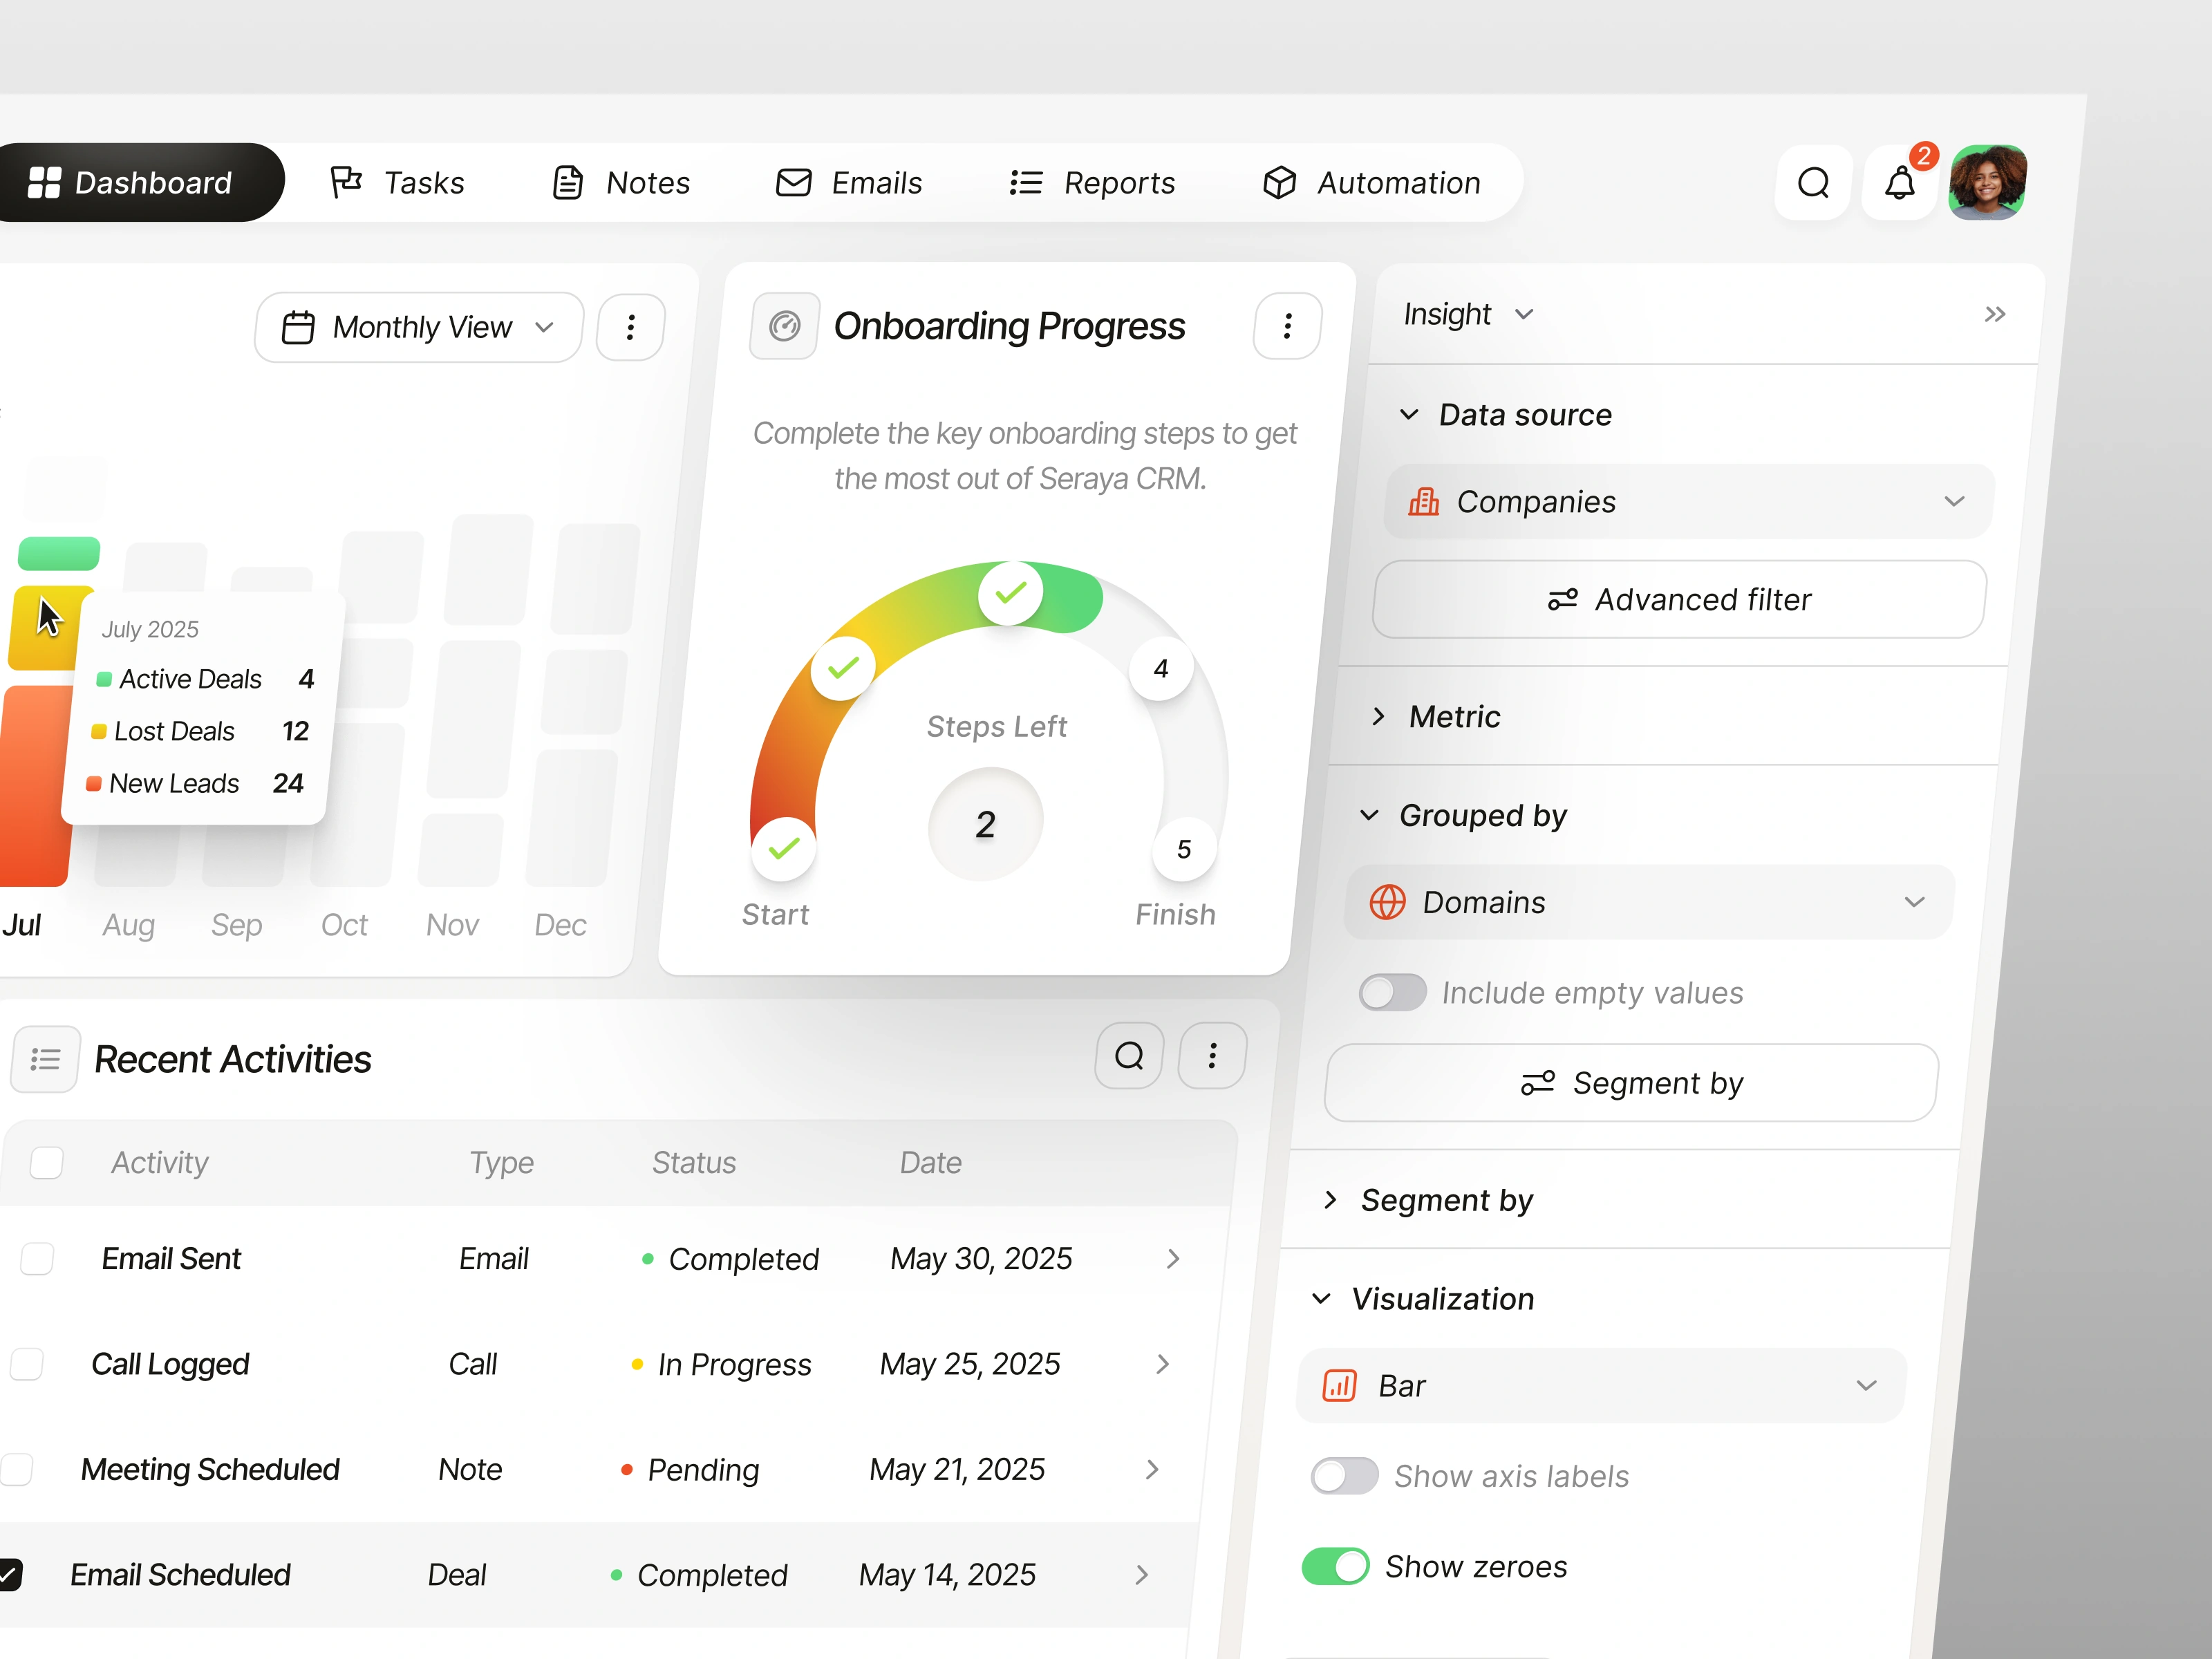
Task: Select the Dec month label on chart
Action: [x=560, y=924]
